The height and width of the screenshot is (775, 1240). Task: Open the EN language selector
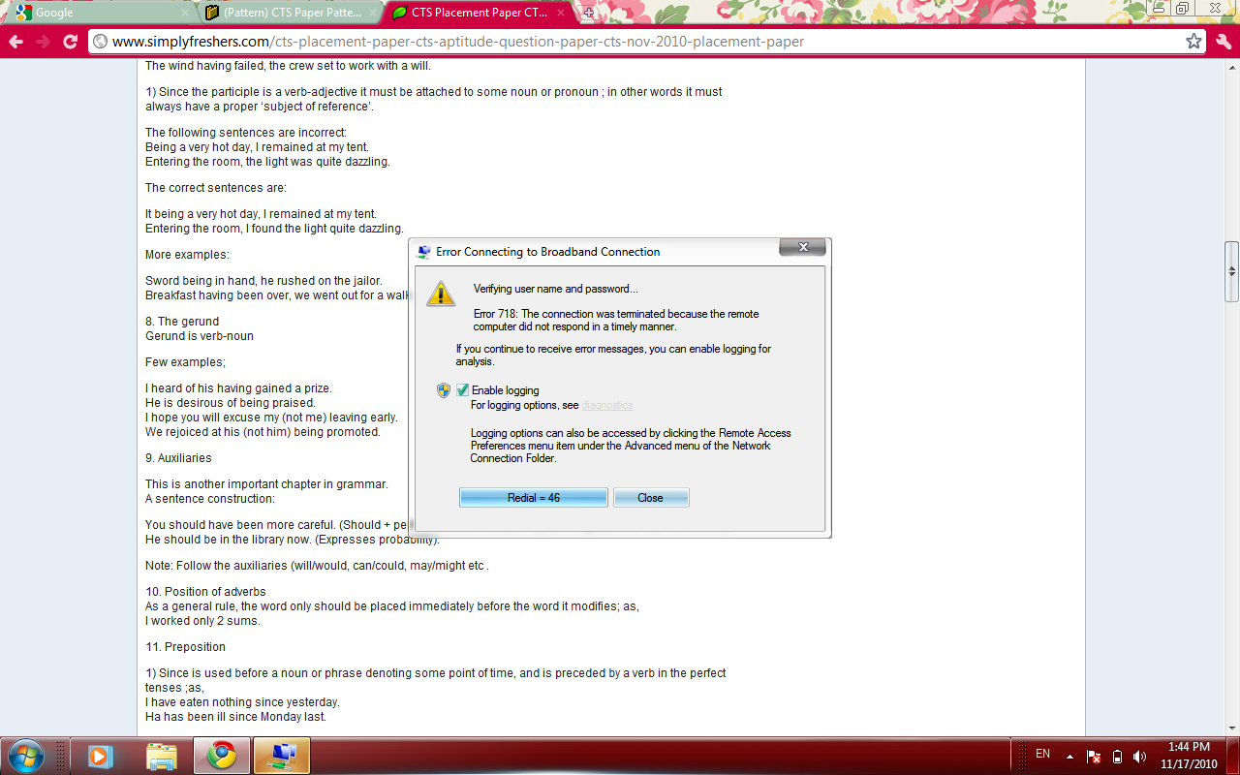(1042, 755)
